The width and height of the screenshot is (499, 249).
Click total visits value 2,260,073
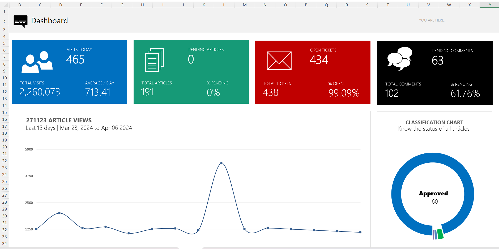click(x=40, y=92)
